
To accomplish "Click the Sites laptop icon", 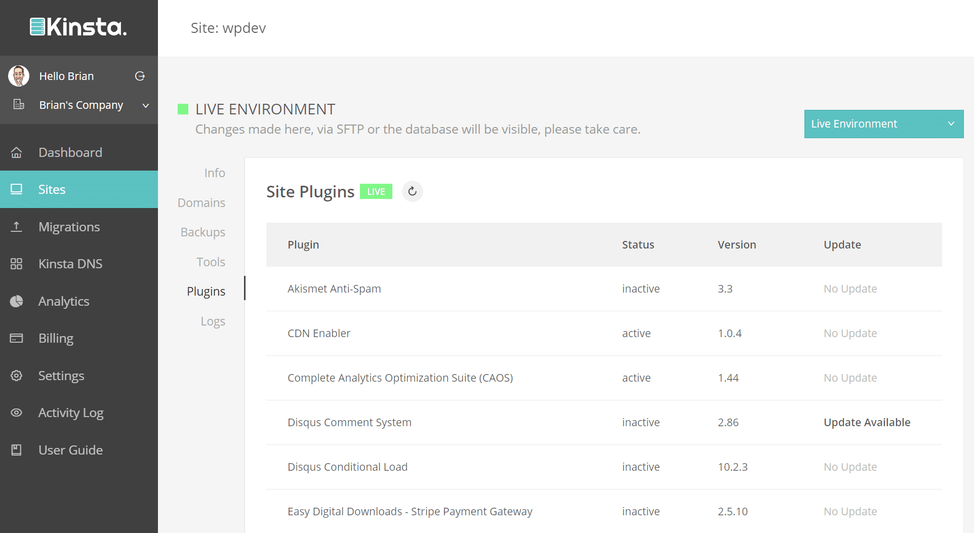I will 16,189.
